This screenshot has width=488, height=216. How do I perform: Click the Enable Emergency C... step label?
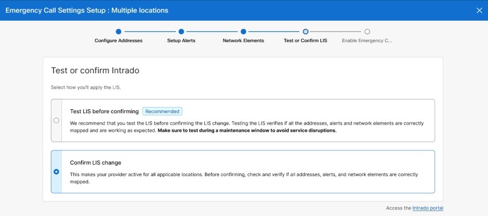367,40
